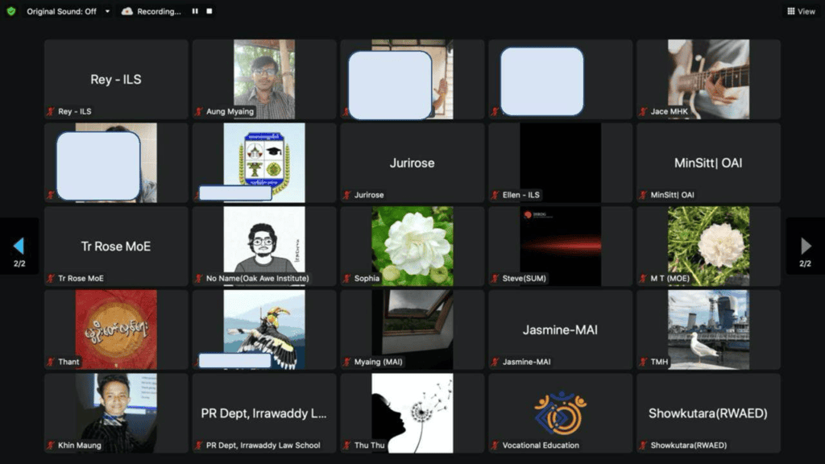Click muted mic icon beside Steve(SUM)
This screenshot has width=825, height=464.
pyautogui.click(x=495, y=278)
